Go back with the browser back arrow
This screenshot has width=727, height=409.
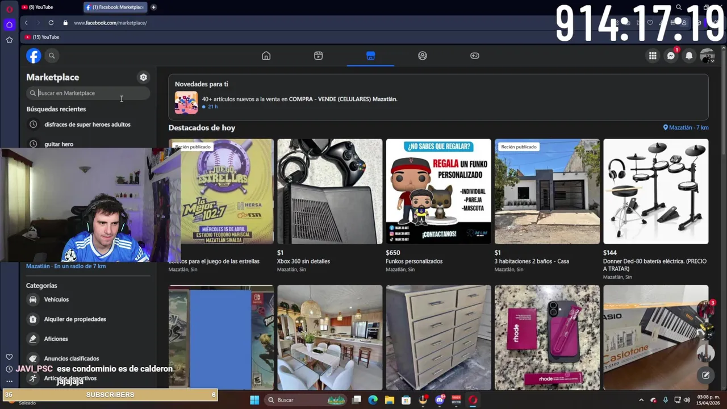(26, 23)
